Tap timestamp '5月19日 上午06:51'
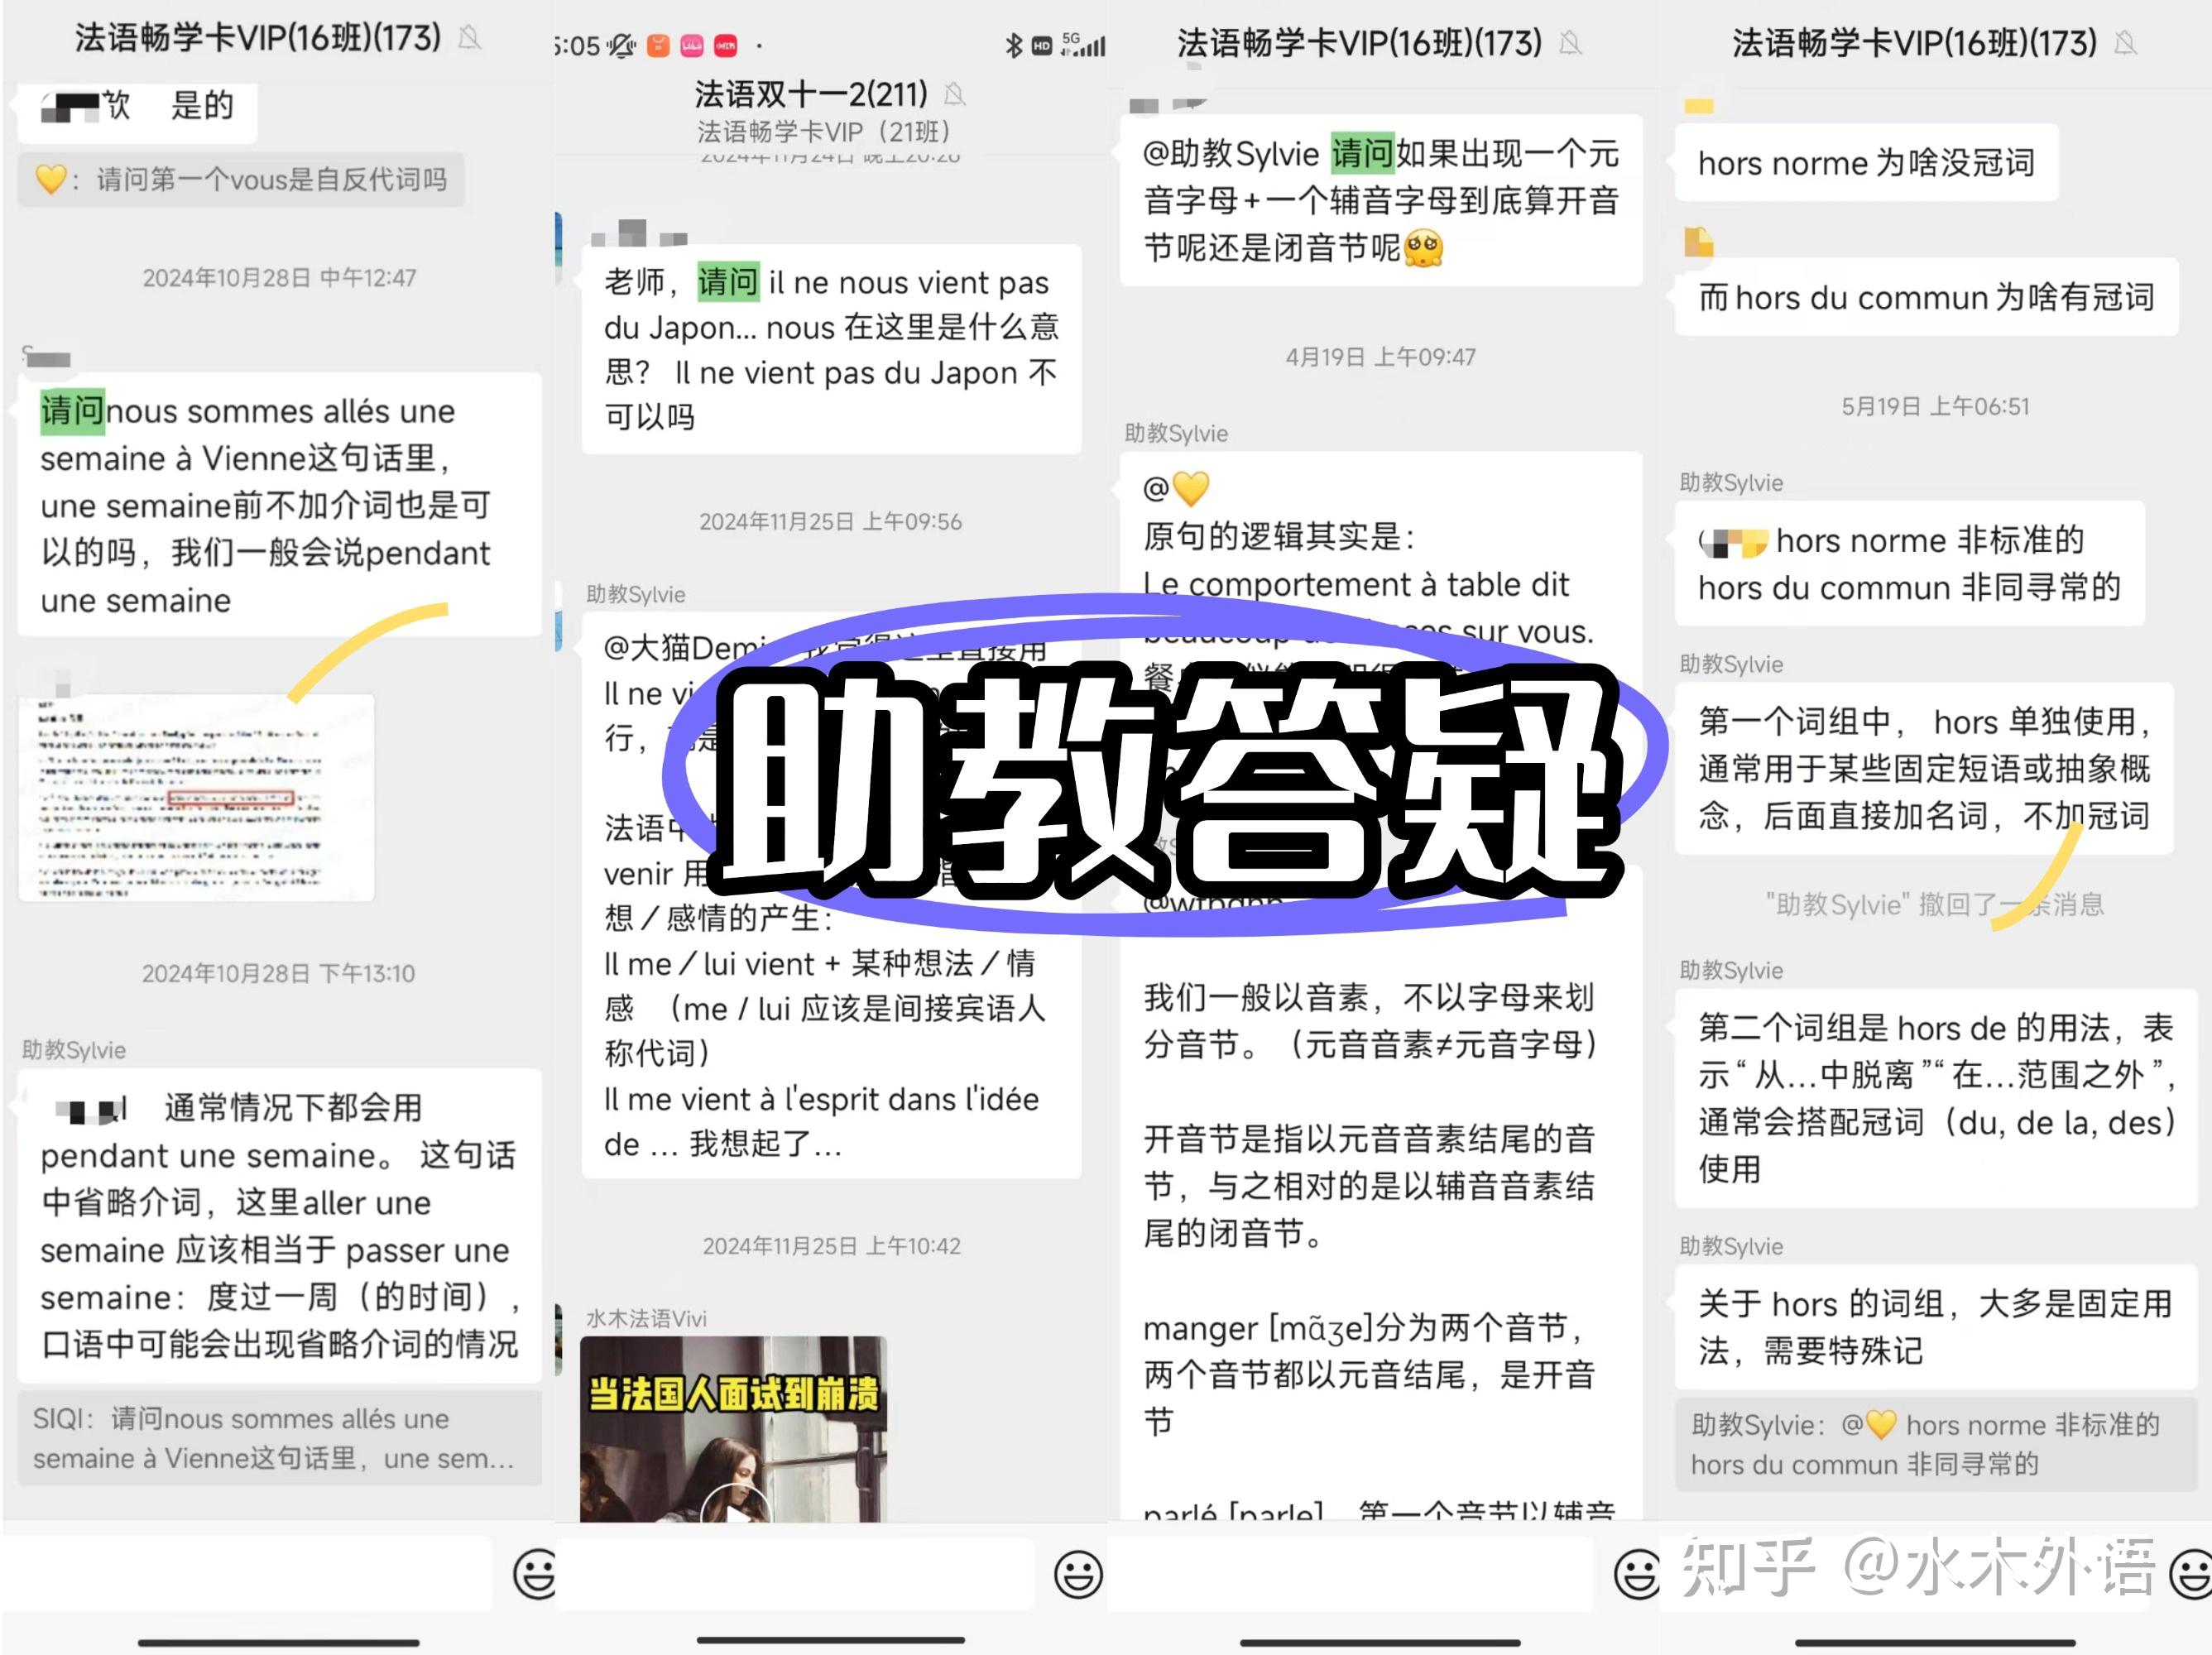This screenshot has width=2212, height=1655. [x=1935, y=406]
